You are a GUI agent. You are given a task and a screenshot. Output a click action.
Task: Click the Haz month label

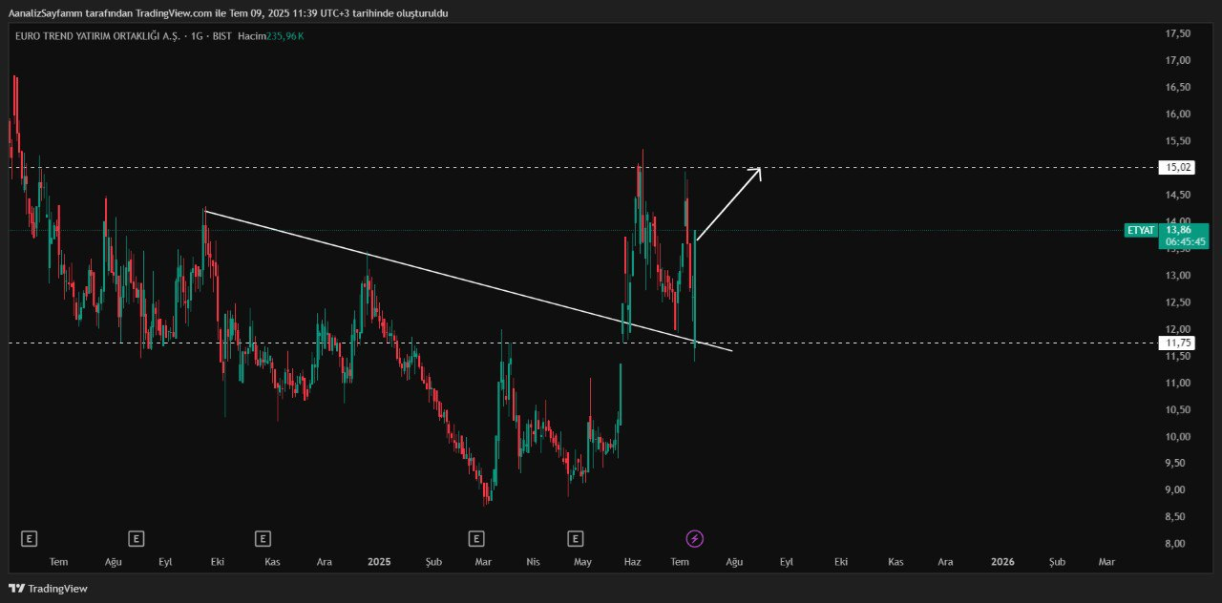(632, 562)
